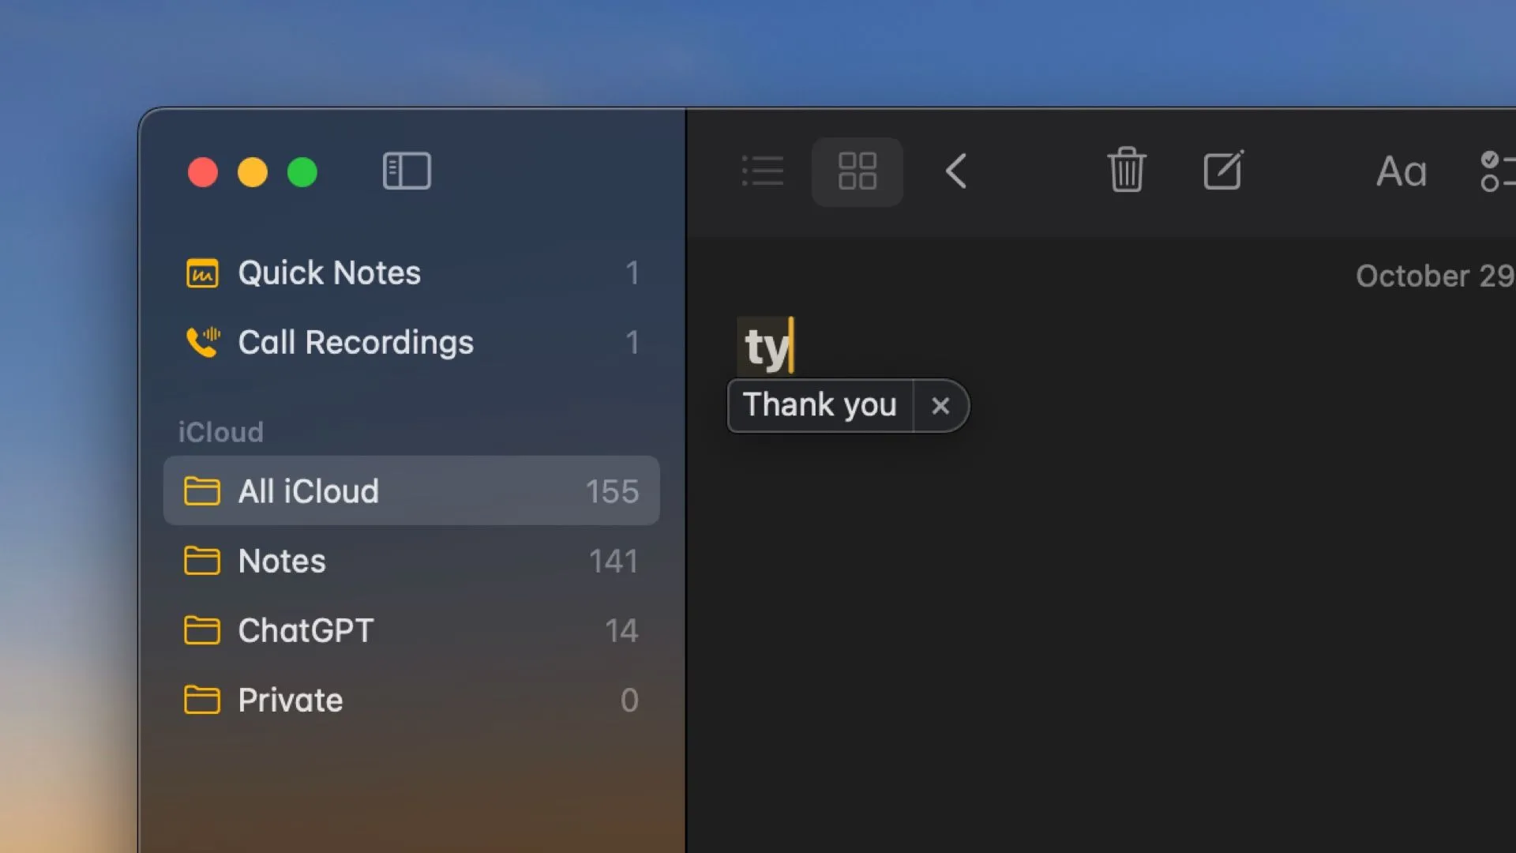Click the iCloud section header

[x=220, y=432]
